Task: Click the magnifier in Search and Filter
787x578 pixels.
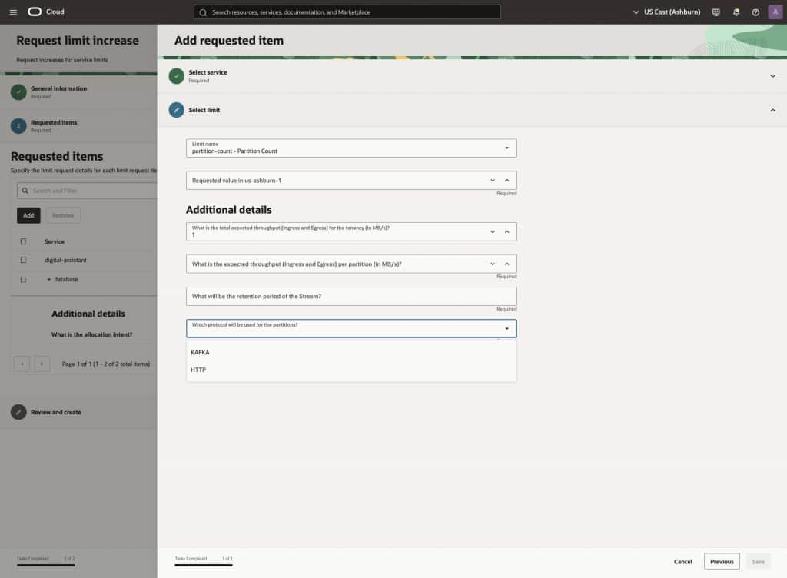Action: tap(25, 191)
